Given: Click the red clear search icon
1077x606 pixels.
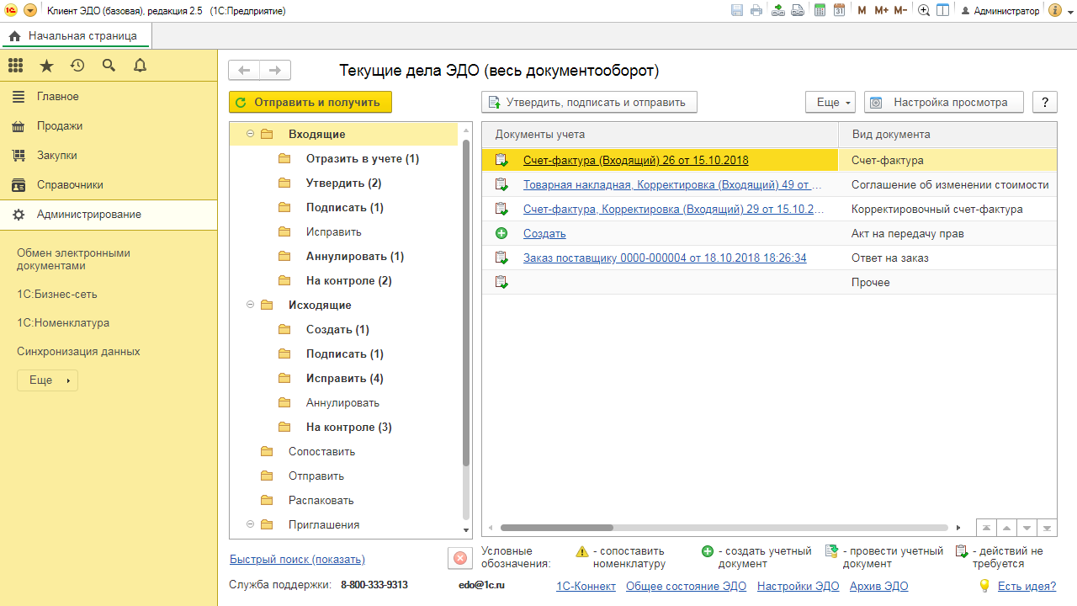Looking at the screenshot, I should click(x=459, y=558).
